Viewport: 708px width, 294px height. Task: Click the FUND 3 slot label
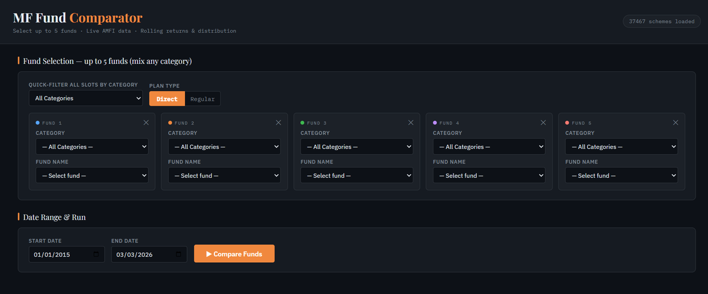(317, 123)
